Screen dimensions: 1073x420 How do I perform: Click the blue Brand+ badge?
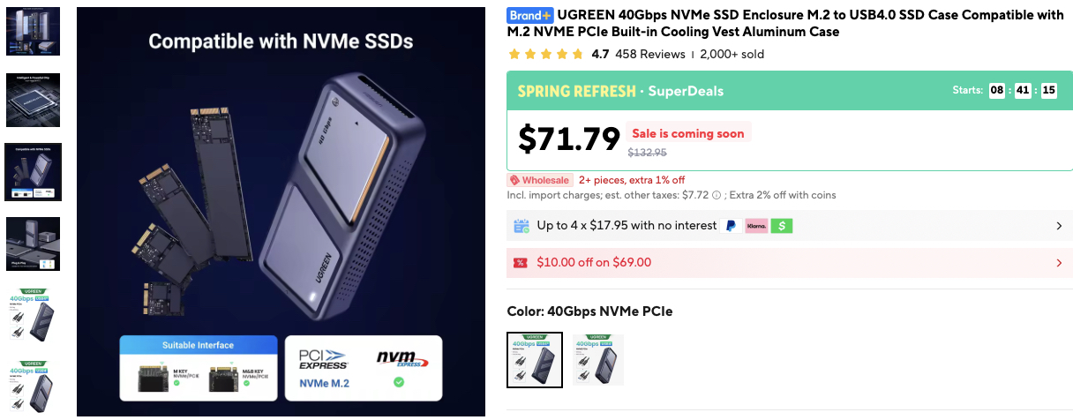coord(530,15)
